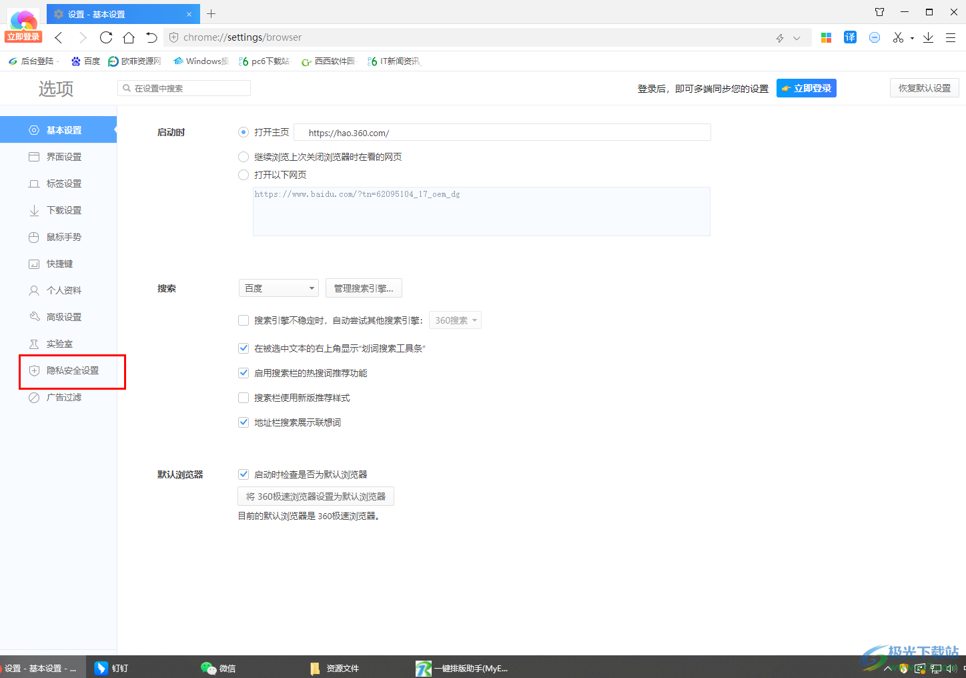
Task: Open new tab with plus icon
Action: tap(211, 13)
